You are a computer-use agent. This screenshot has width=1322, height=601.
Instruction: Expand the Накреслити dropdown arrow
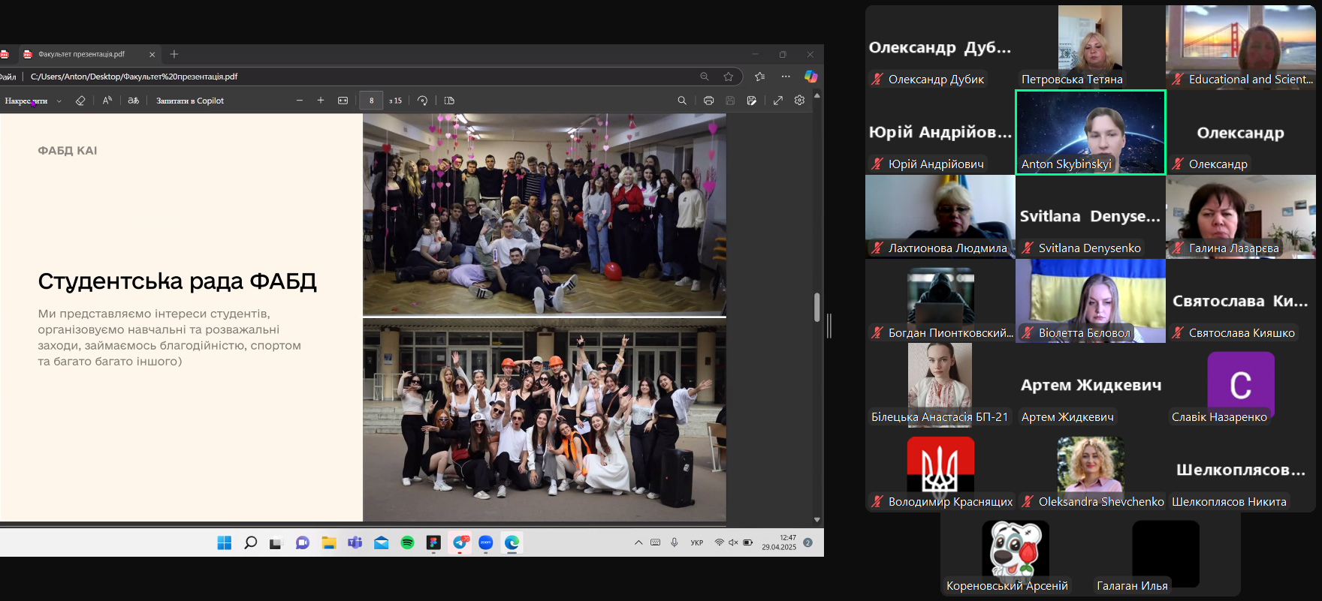tap(59, 101)
